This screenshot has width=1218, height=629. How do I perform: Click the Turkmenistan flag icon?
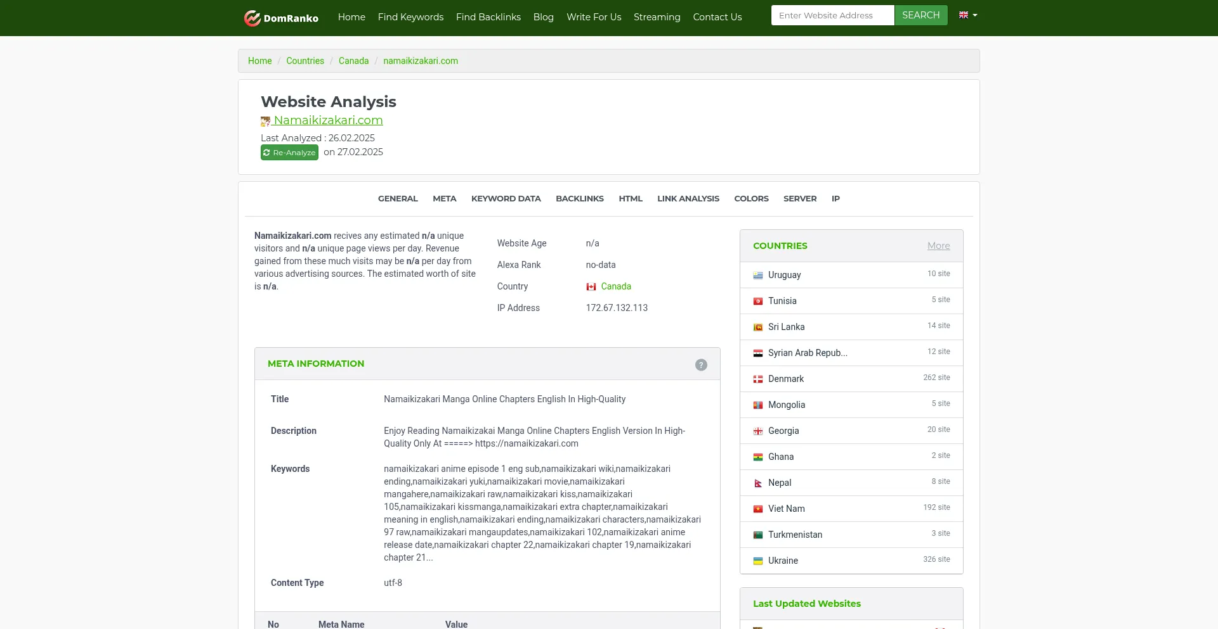(758, 535)
